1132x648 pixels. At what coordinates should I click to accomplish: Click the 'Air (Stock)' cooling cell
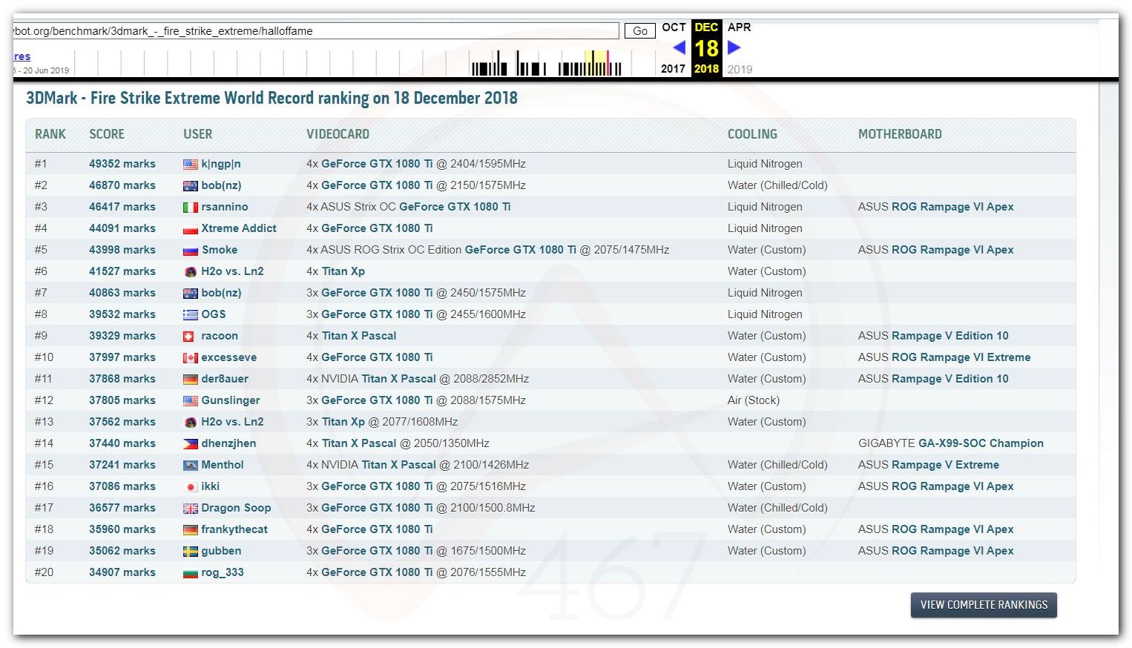[x=754, y=400]
